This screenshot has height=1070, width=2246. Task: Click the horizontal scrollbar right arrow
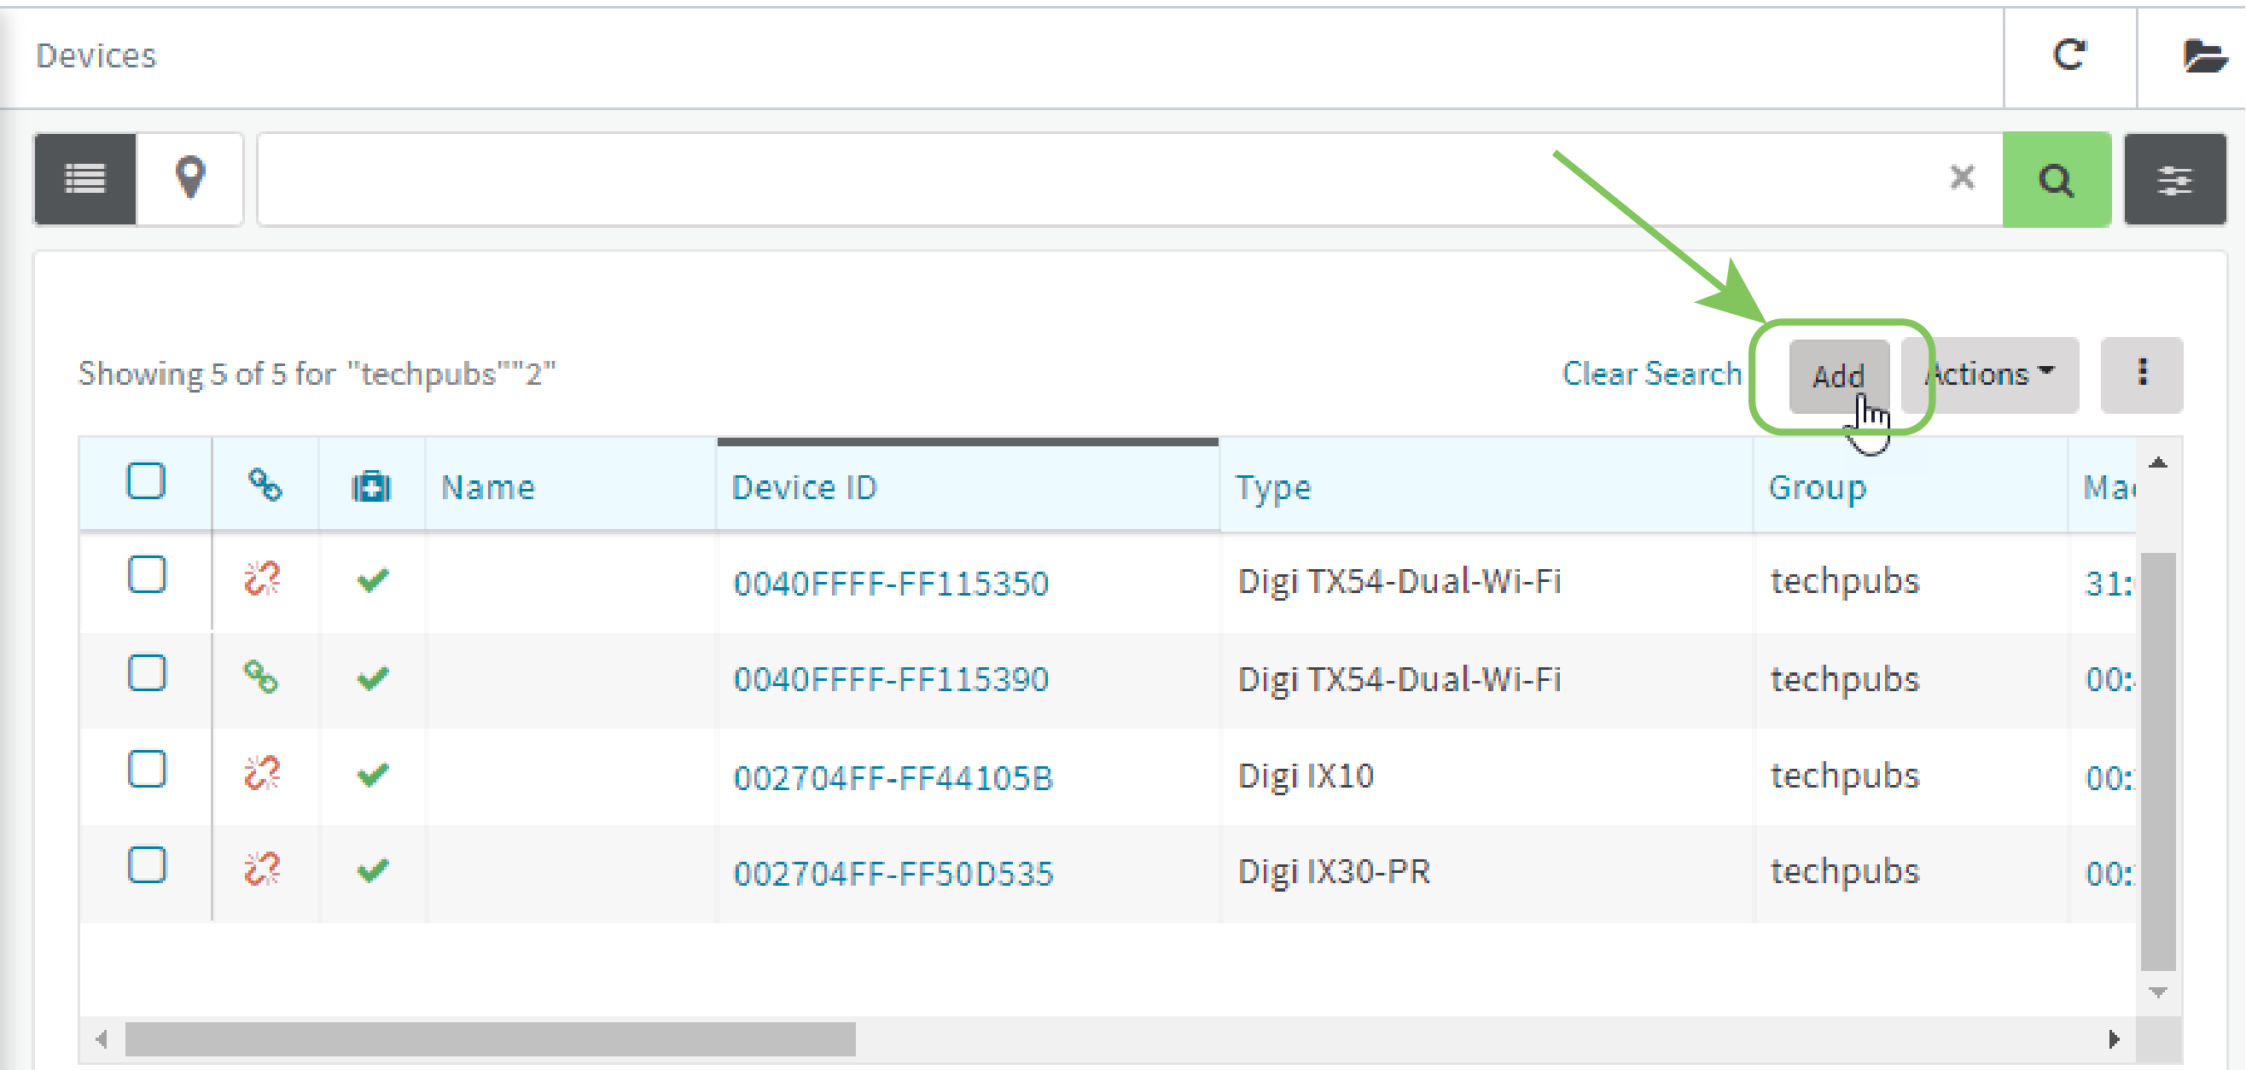(2114, 1039)
